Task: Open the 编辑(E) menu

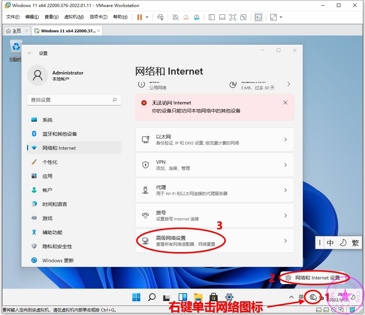Action: pos(32,17)
